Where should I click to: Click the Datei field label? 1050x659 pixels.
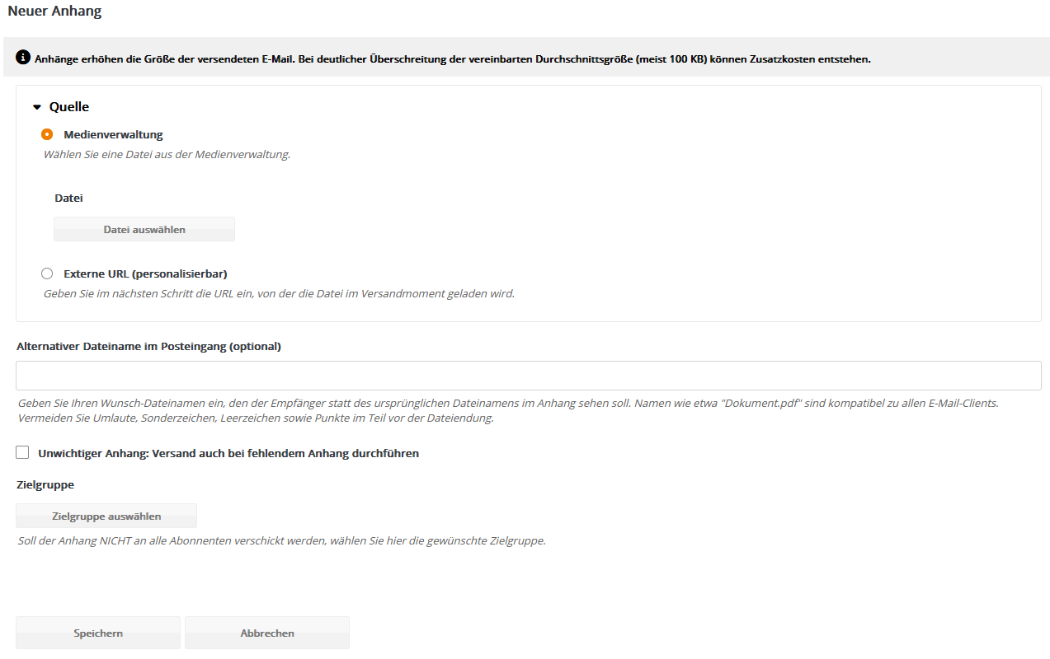[x=68, y=198]
